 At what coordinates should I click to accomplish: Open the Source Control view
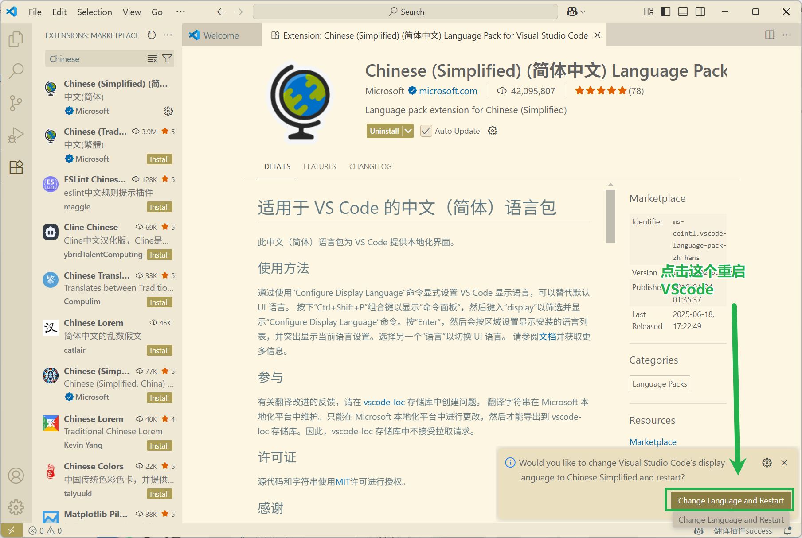pos(16,103)
